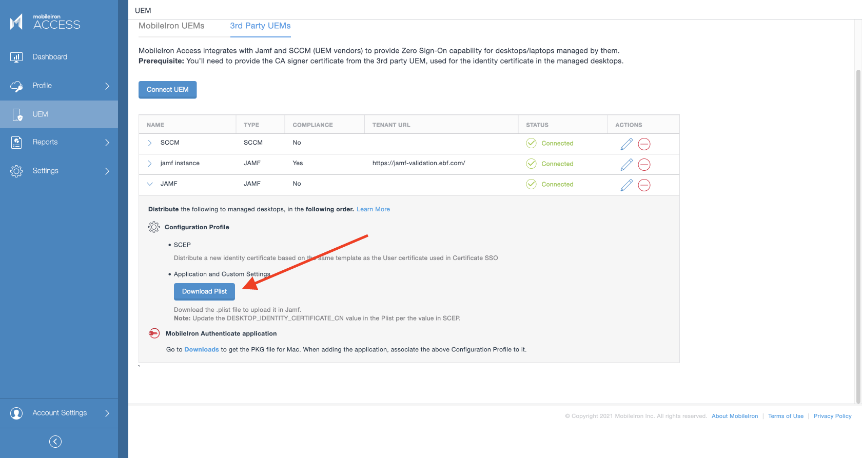Click the Connect UEM button
This screenshot has width=862, height=458.
(x=167, y=90)
